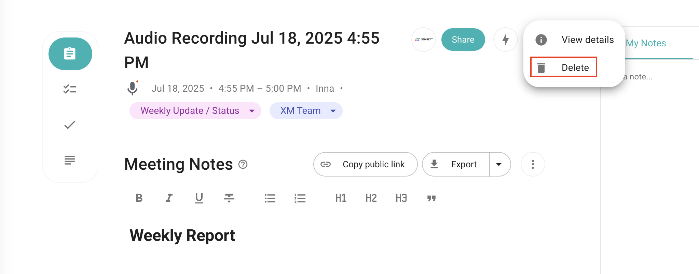Switch to the My Notes tab
Viewport: 699px width, 274px height.
coord(646,43)
